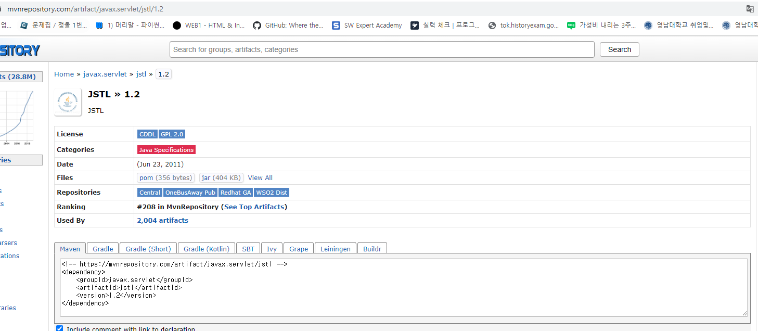Open the 실력 체크 bookmark

tap(445, 25)
